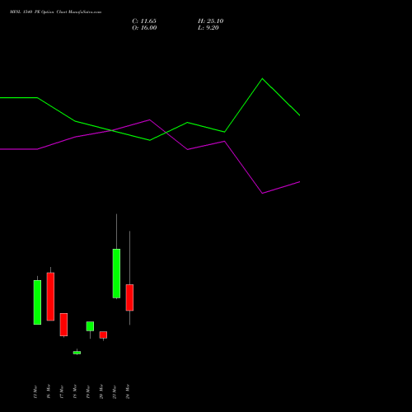Select the 18 Mar date label

click(x=75, y=391)
